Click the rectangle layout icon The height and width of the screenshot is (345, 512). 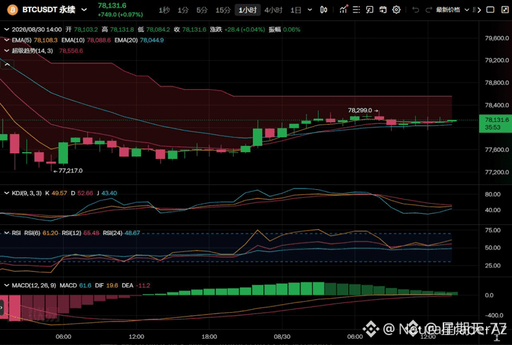[490, 10]
